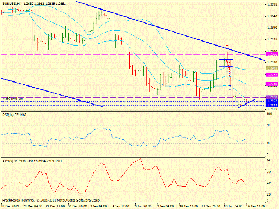
Task: Click the 28 Dec 04:00 time label
Action: 33,206
